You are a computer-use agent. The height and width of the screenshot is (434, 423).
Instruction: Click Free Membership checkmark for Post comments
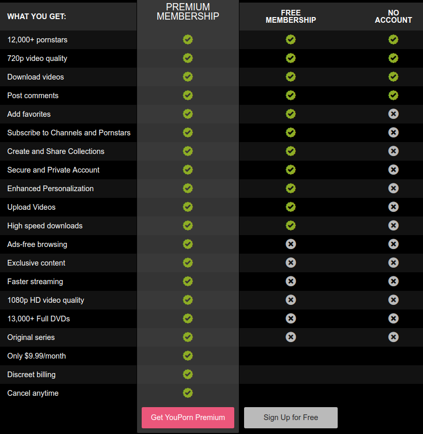[x=291, y=95]
